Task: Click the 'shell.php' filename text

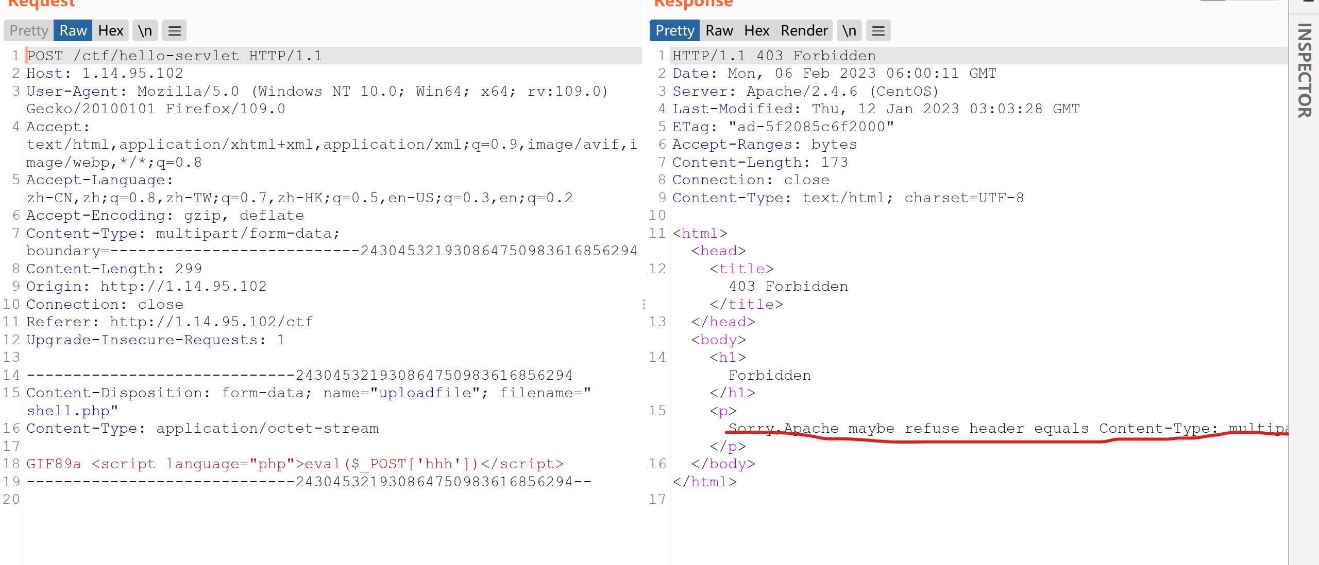Action: [68, 411]
